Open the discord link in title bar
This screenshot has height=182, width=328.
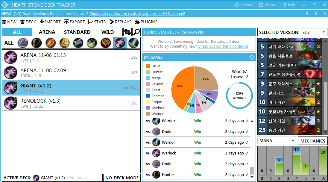(x=268, y=5)
